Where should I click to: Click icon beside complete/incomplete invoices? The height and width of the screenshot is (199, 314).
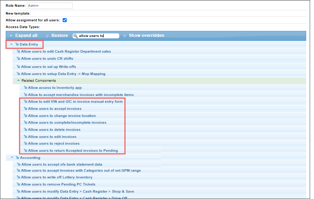(25, 122)
